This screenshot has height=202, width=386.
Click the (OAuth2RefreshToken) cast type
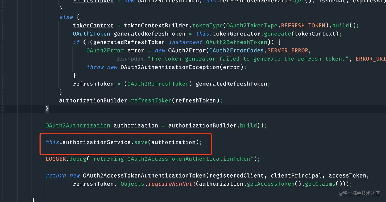pos(158,84)
